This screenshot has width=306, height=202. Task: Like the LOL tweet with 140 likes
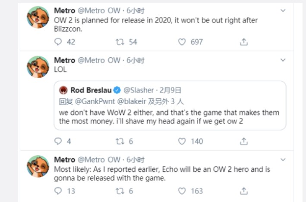(182, 141)
